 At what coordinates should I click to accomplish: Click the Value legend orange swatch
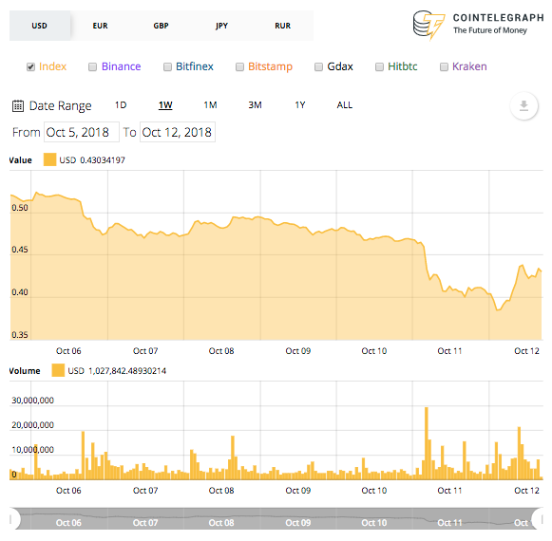pyautogui.click(x=49, y=159)
